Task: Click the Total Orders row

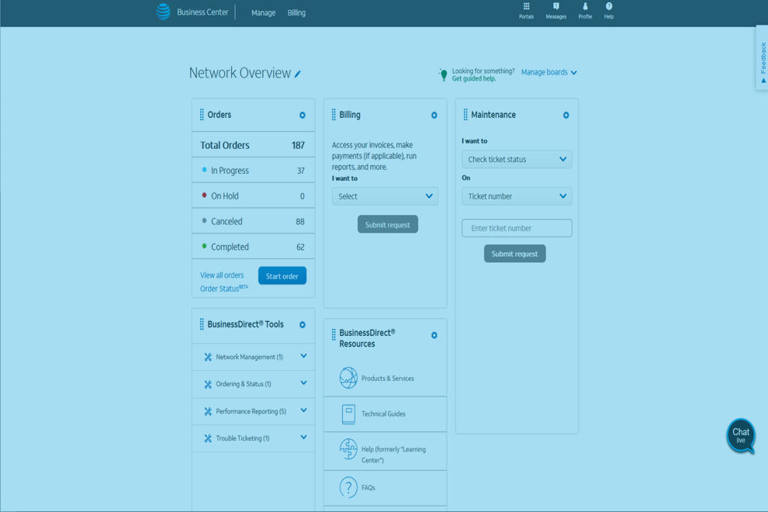Action: pos(253,145)
